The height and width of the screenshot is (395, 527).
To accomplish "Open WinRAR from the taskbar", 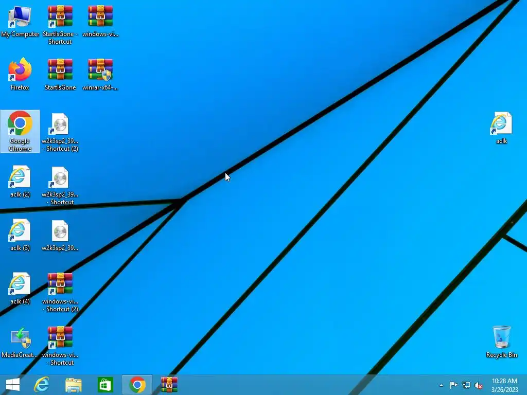I will click(169, 385).
